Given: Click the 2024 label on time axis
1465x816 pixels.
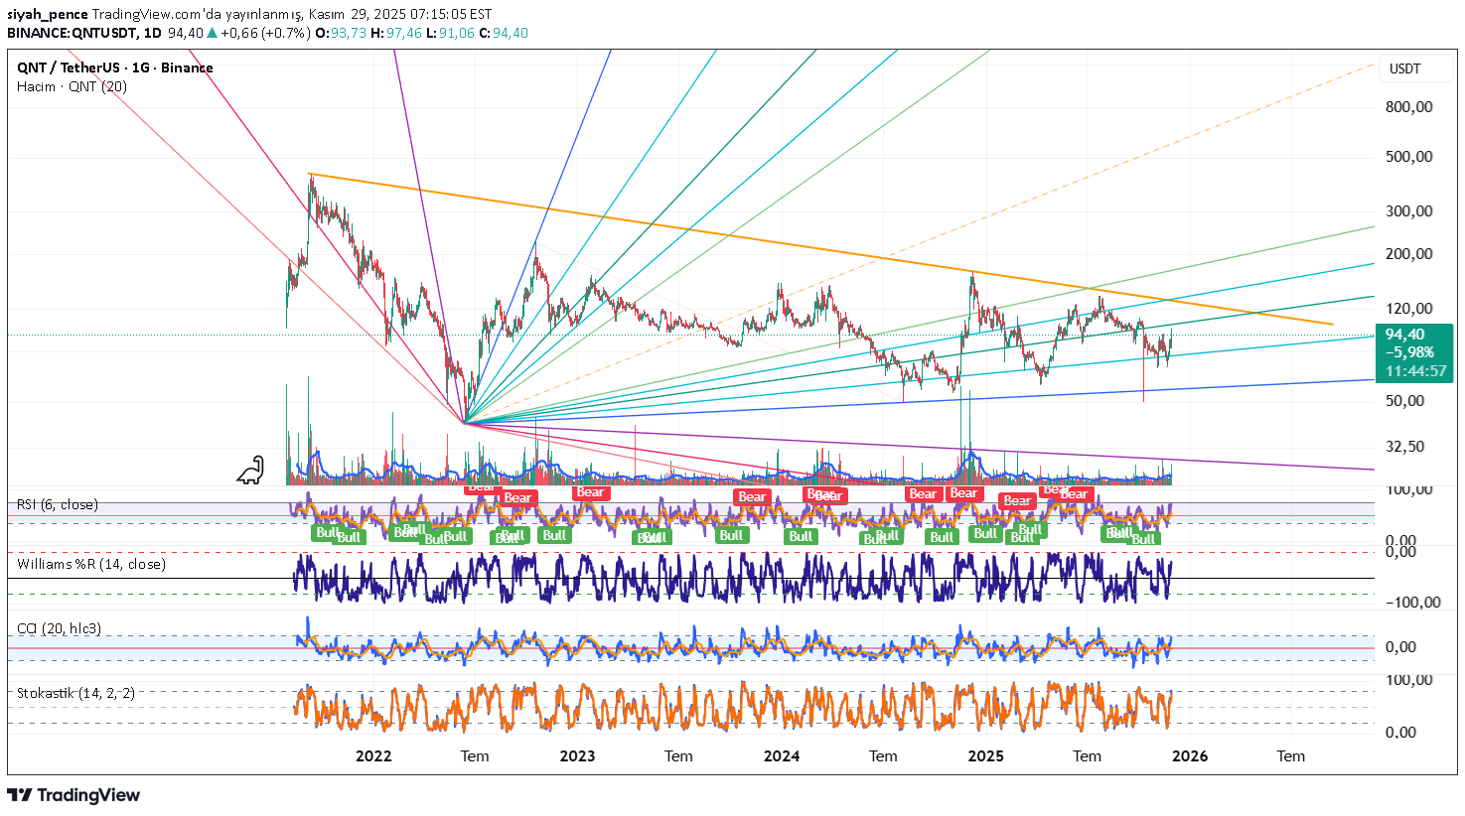Looking at the screenshot, I should (782, 756).
